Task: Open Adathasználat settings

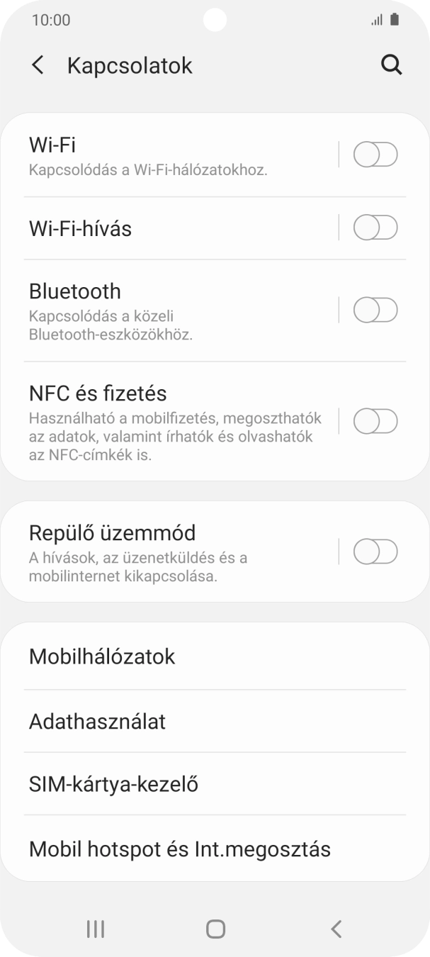Action: pos(96,722)
